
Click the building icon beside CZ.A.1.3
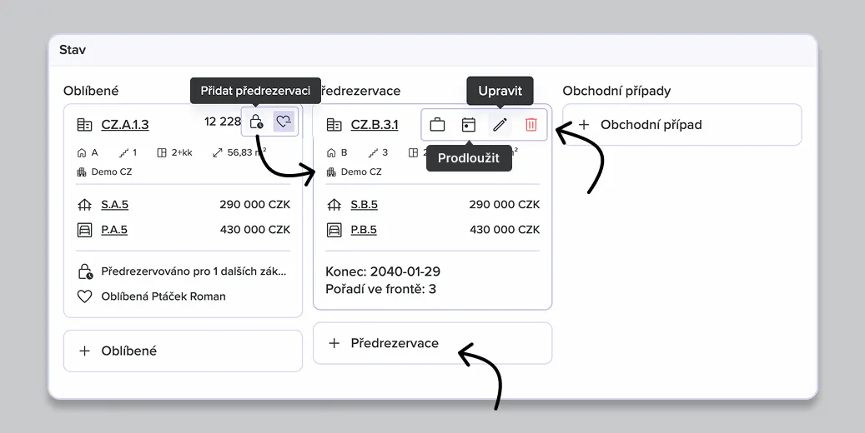84,125
